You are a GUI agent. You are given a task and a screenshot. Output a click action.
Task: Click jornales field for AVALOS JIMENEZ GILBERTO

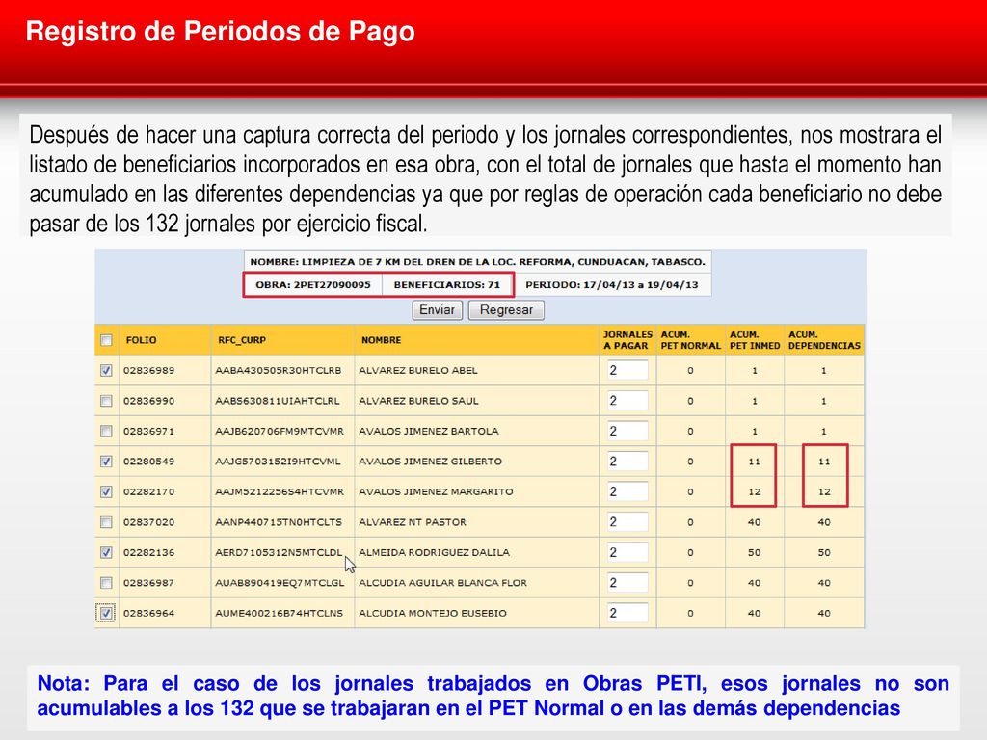coord(627,461)
